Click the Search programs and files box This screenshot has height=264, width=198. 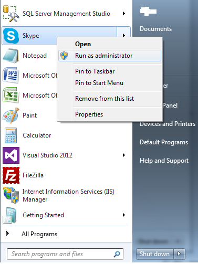tap(65, 254)
